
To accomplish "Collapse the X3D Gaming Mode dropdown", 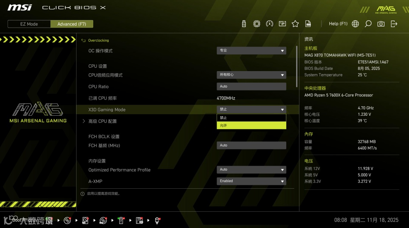I will pos(251,109).
